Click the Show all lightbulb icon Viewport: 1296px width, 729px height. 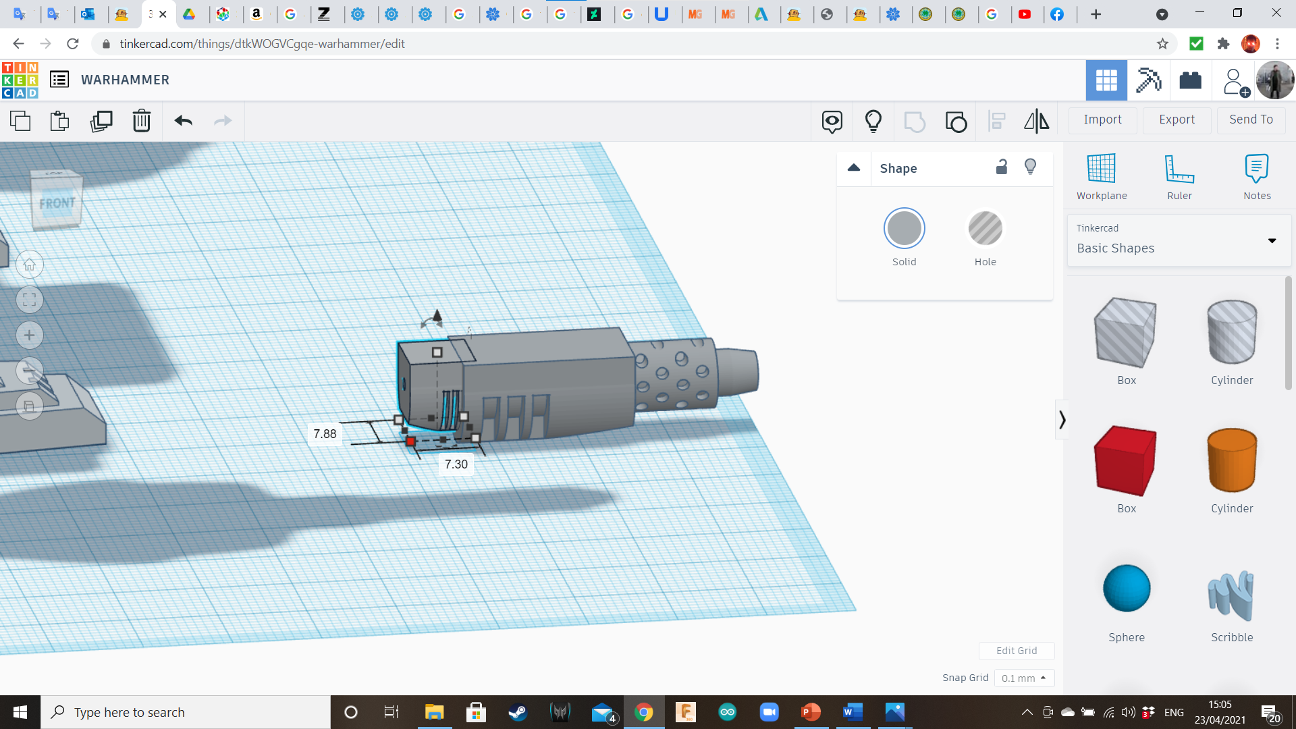click(x=873, y=121)
